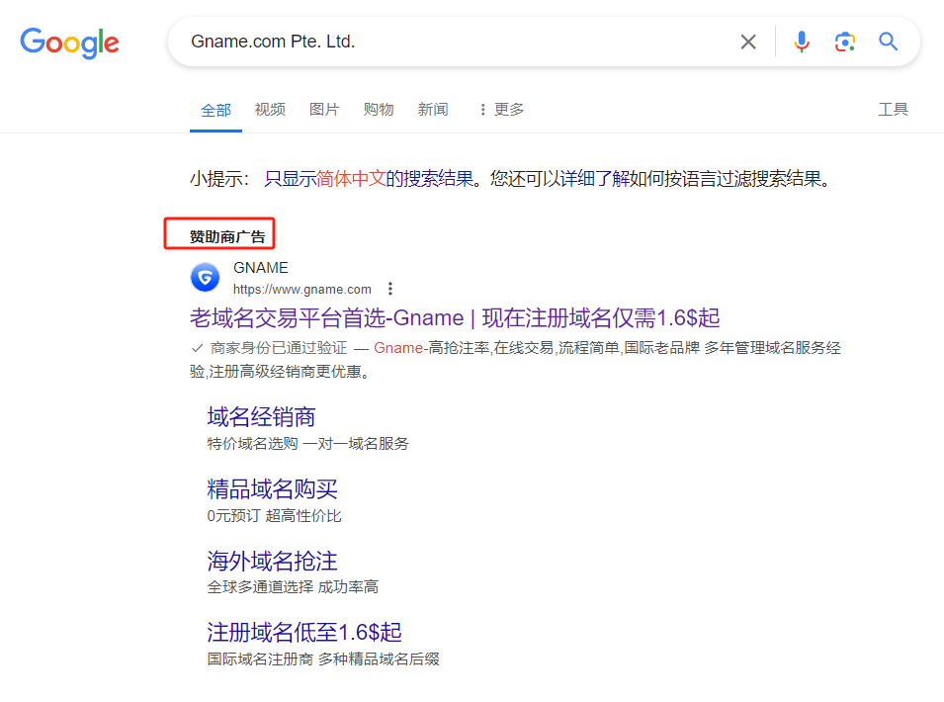Image resolution: width=944 pixels, height=702 pixels.
Task: Open the 域名经销商 sitelink
Action: pos(261,416)
